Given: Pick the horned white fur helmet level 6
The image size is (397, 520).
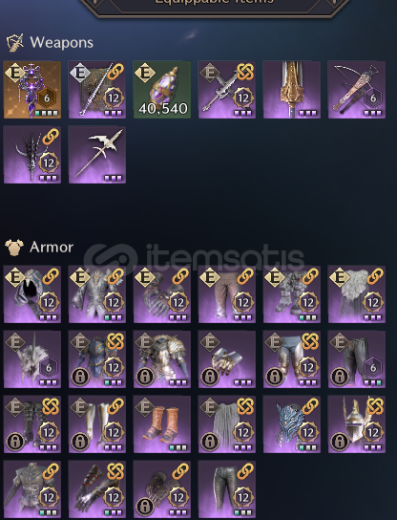Looking at the screenshot, I should click(32, 359).
